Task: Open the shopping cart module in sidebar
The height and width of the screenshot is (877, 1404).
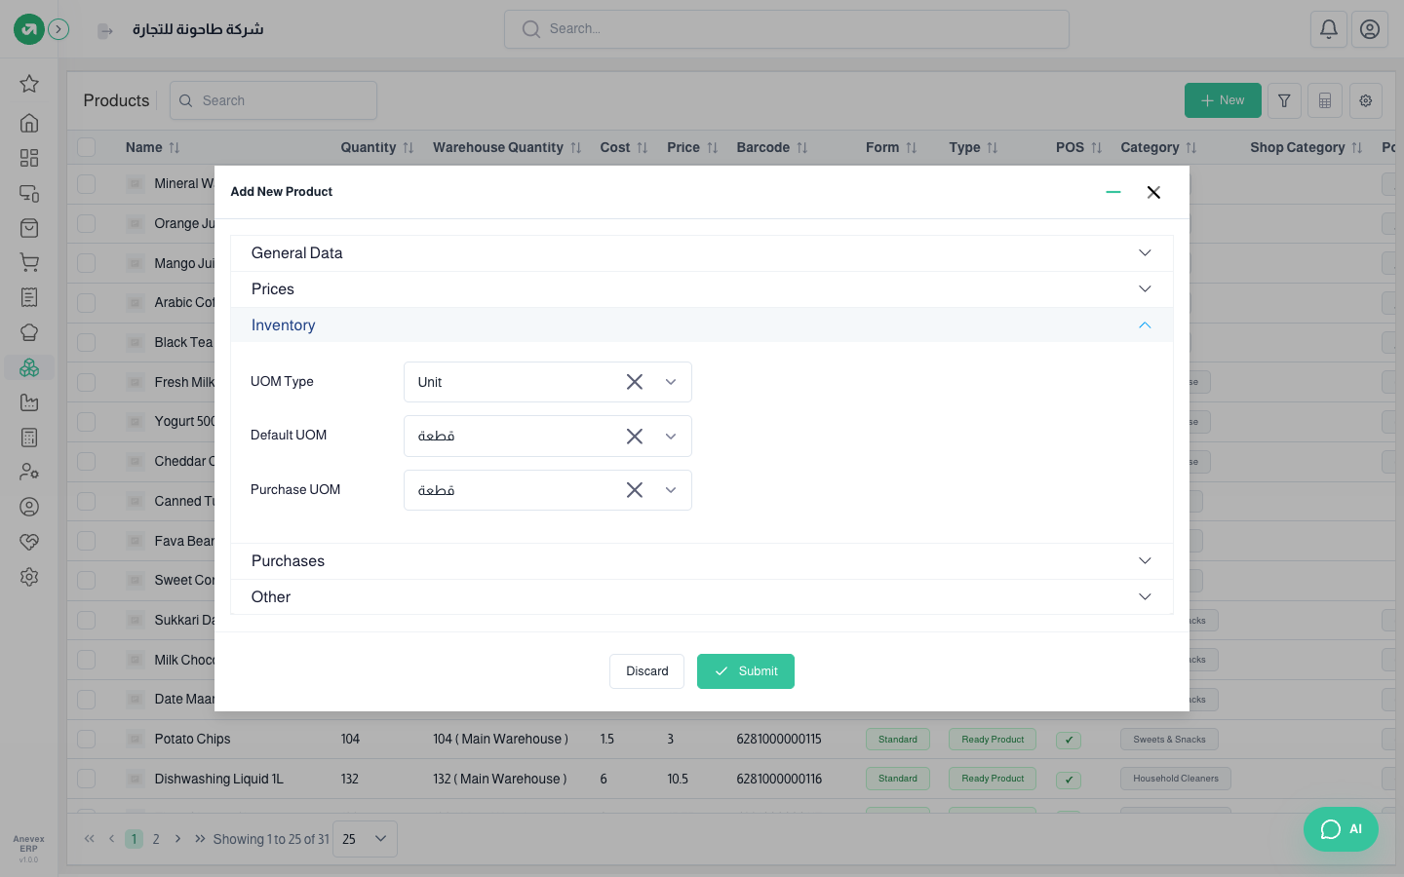Action: coord(29,262)
